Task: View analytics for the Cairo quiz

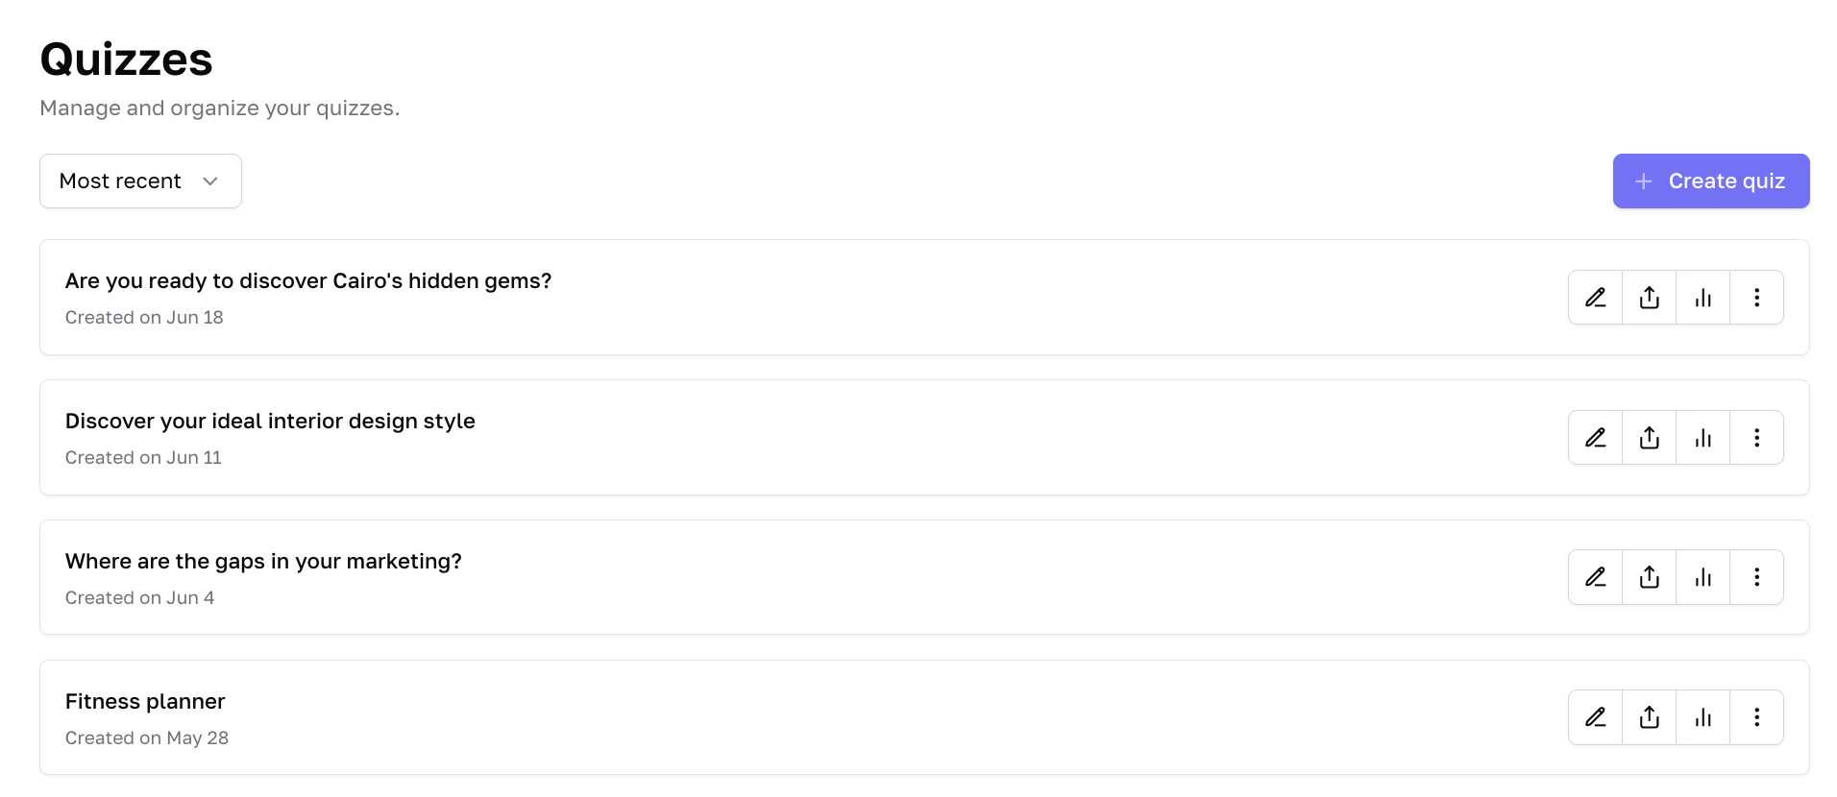Action: [1702, 298]
